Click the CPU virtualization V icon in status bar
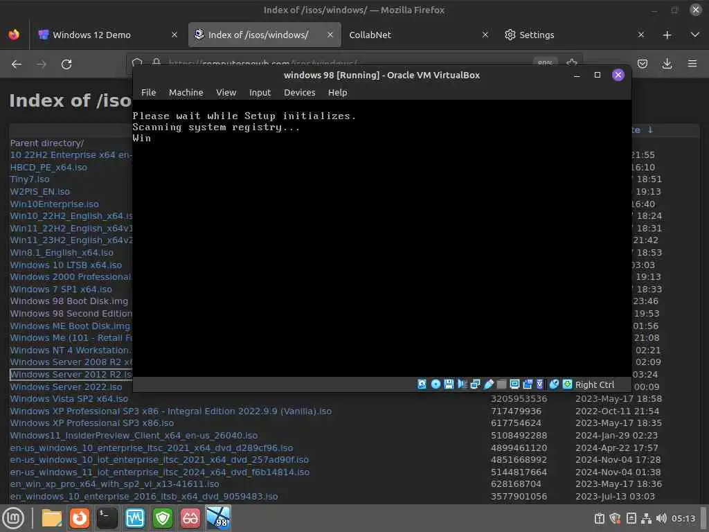 [539, 384]
